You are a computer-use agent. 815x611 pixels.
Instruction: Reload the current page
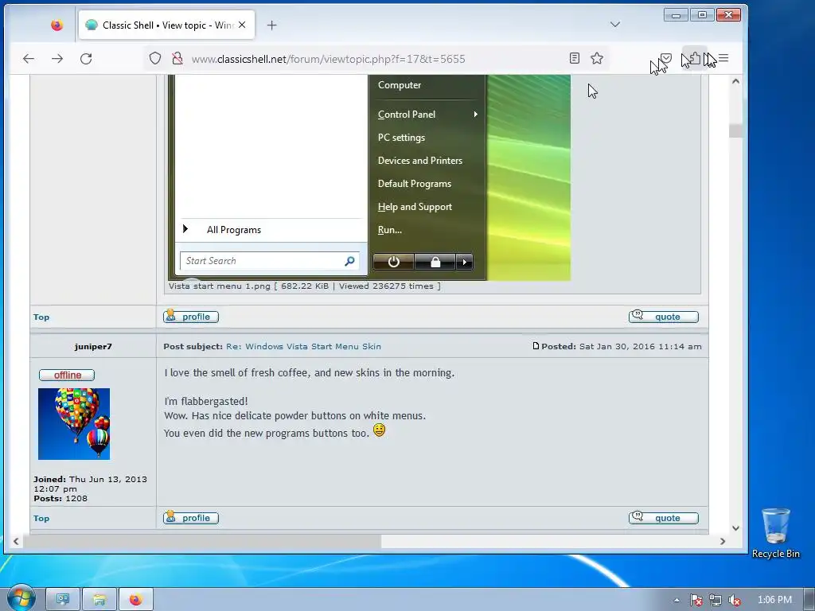pyautogui.click(x=86, y=59)
